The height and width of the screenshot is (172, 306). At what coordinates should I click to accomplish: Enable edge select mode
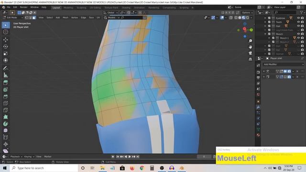[30, 18]
